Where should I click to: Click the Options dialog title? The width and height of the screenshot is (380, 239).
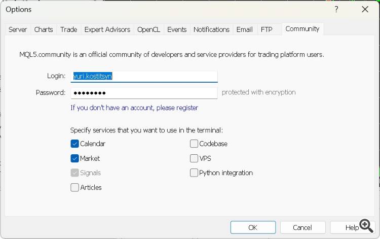[19, 10]
